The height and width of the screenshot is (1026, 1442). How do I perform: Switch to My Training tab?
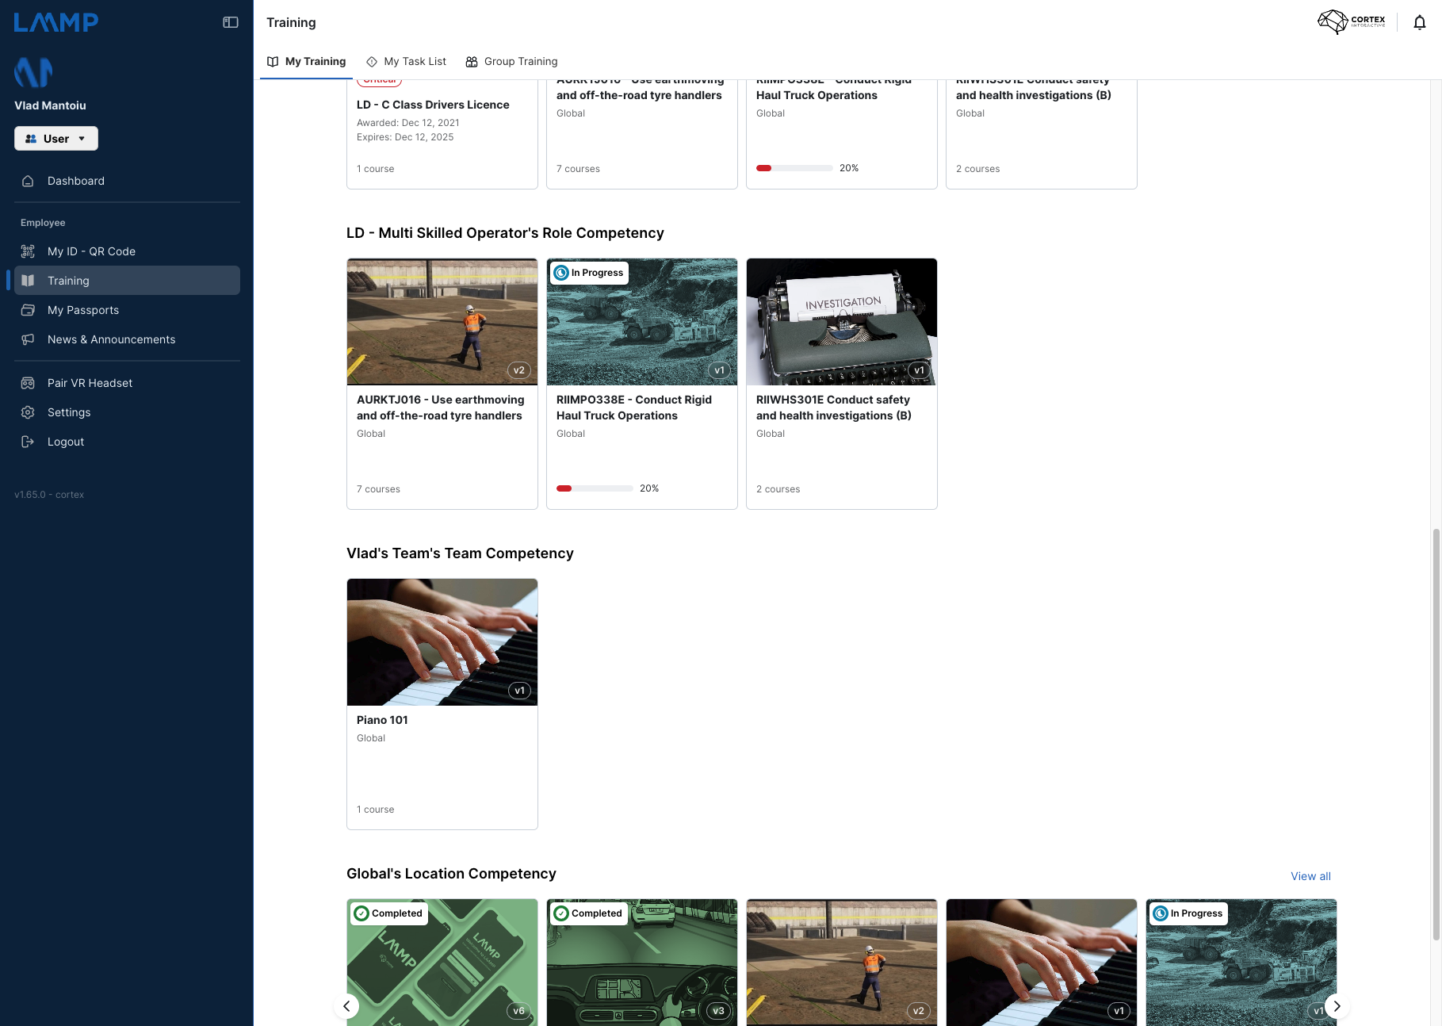306,62
